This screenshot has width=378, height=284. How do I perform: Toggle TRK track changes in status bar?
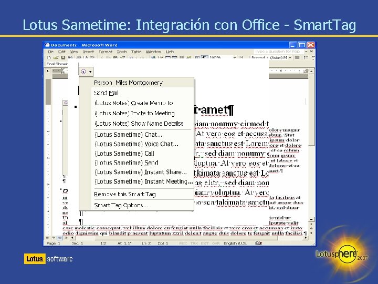click(x=194, y=243)
